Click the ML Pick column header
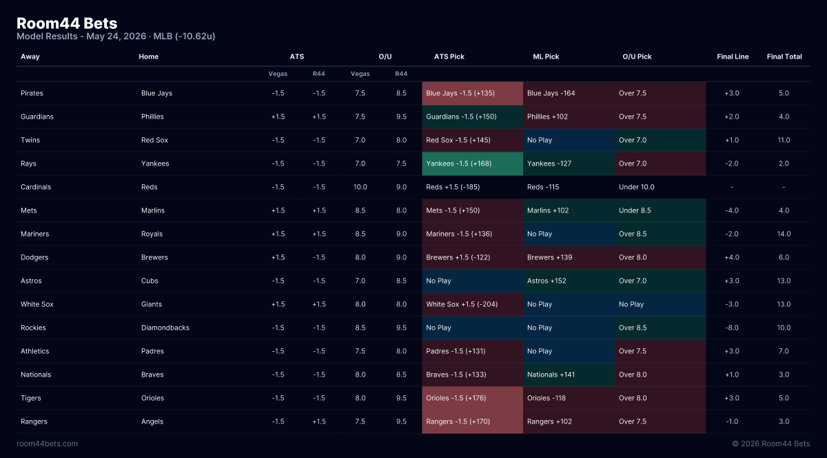Image resolution: width=827 pixels, height=458 pixels. 546,57
